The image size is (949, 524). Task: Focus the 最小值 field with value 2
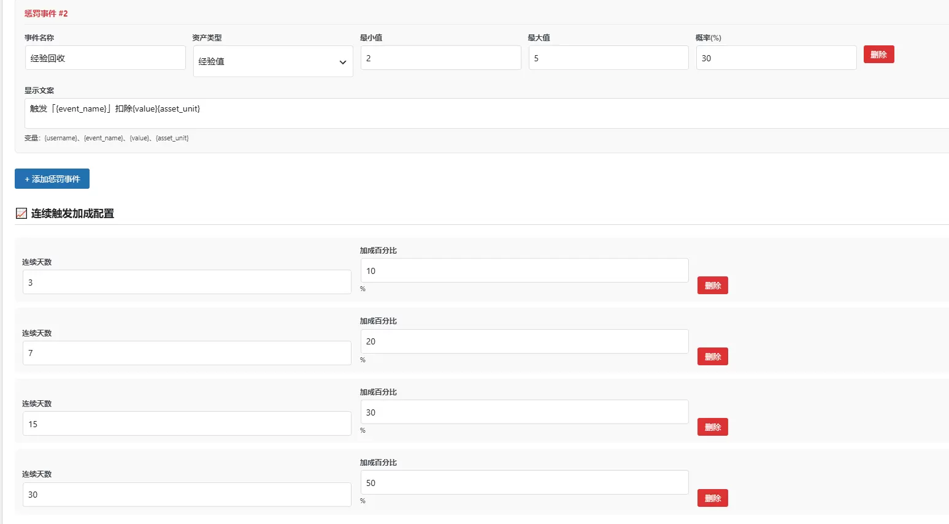tap(440, 58)
